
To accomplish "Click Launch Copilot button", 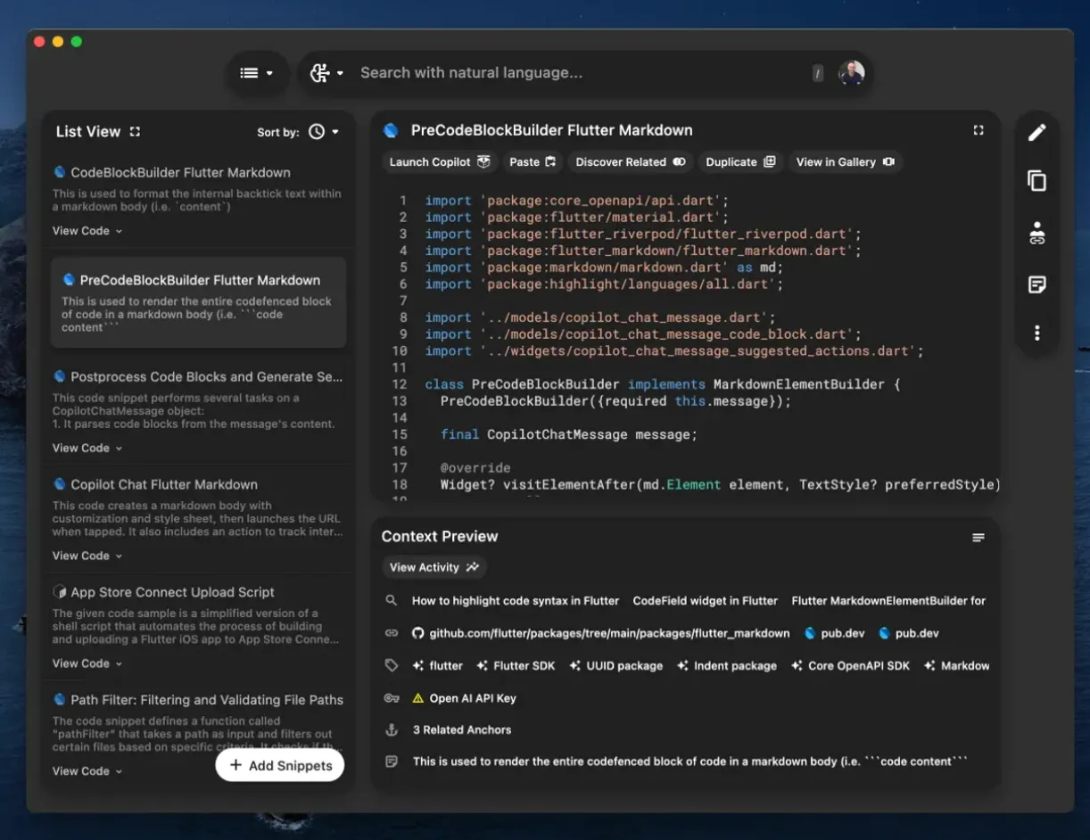I will [x=440, y=162].
